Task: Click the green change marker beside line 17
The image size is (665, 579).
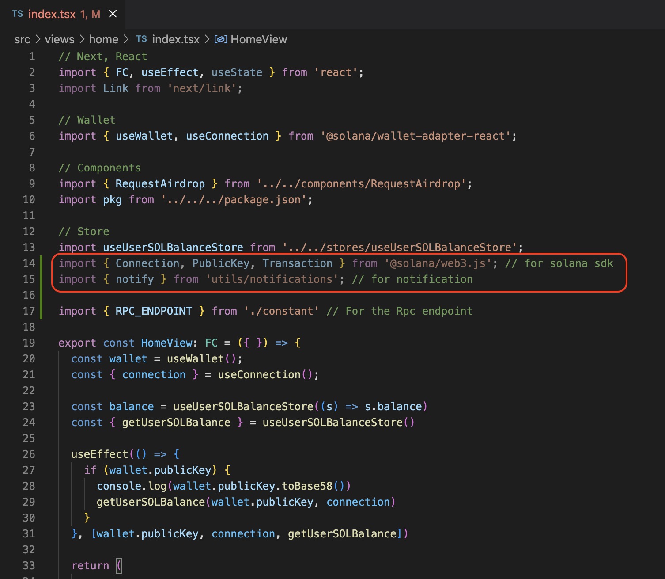Action: pos(42,311)
